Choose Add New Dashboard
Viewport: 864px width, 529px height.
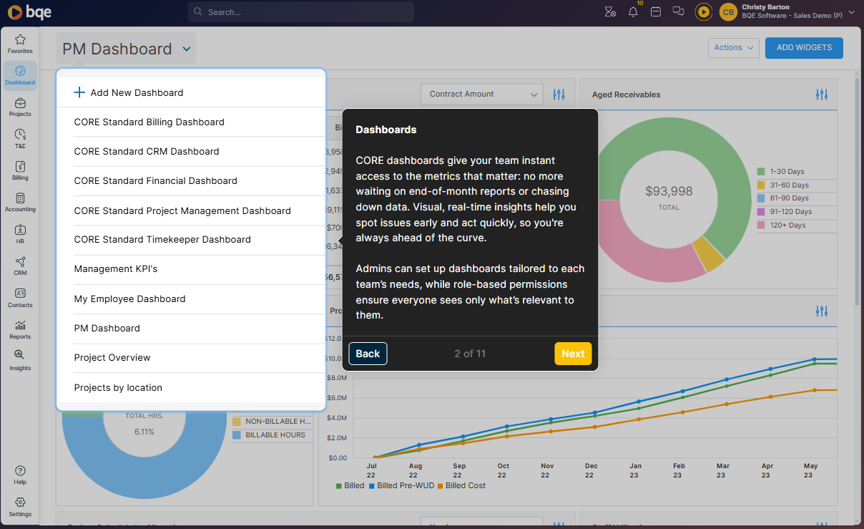[191, 92]
